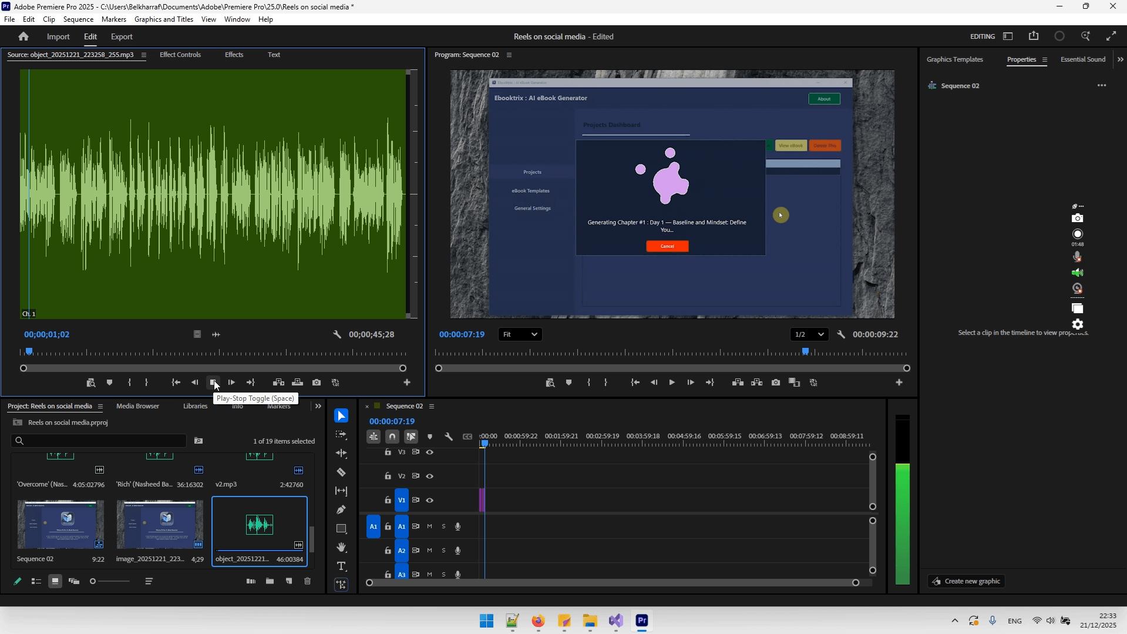Click the Create new graphic button
The image size is (1127, 634).
point(966,581)
